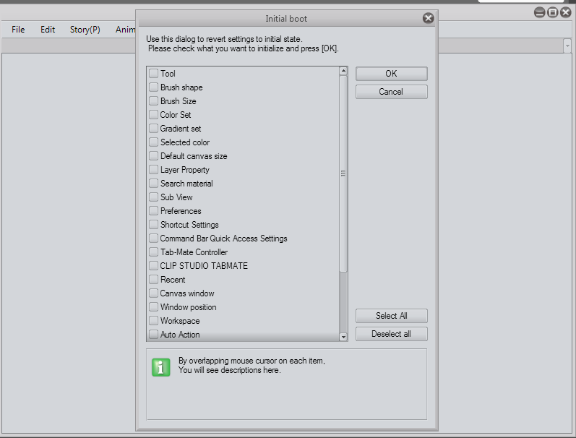
Task: Check the Sub View checkbox
Action: (x=153, y=197)
